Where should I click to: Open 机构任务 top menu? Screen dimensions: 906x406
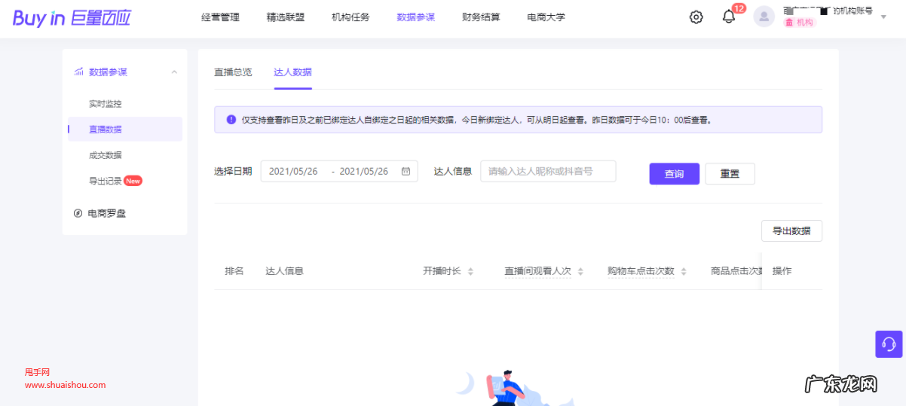tap(350, 17)
